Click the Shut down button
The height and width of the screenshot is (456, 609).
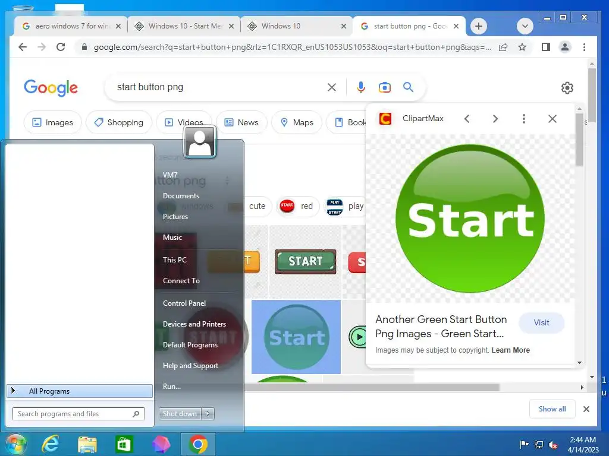pos(180,414)
